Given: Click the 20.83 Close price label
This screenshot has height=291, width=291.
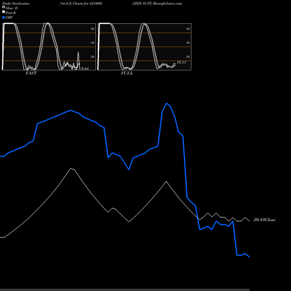Looking at the screenshot, I should [264, 220].
